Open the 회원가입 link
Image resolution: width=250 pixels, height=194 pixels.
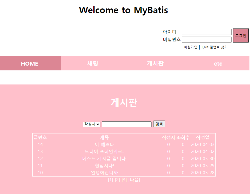coord(190,47)
